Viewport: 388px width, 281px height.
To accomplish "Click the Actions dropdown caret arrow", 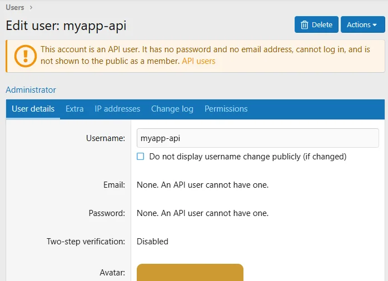I will point(375,25).
